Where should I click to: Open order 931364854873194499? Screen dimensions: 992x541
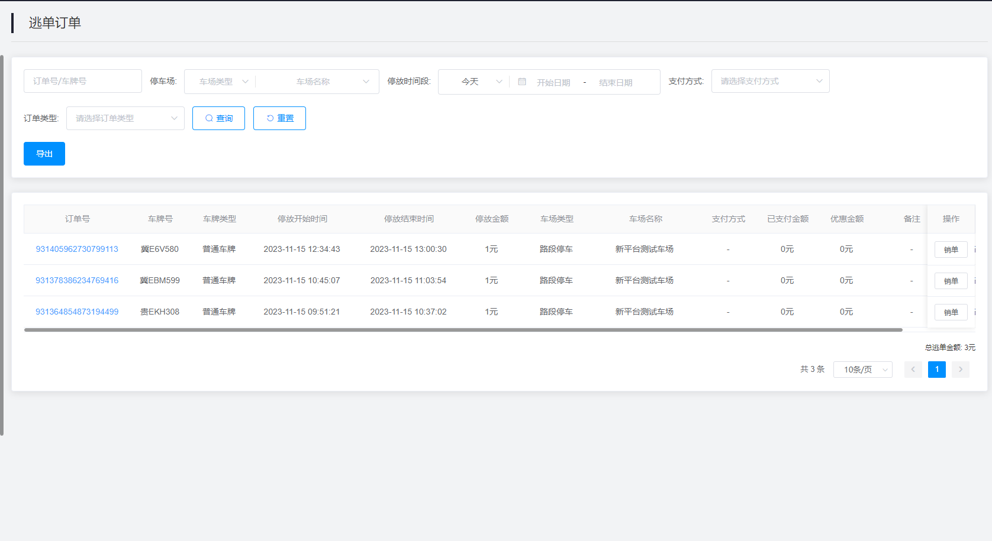(x=77, y=312)
